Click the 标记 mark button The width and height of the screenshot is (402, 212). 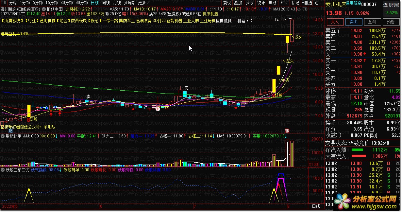pyautogui.click(x=295, y=3)
